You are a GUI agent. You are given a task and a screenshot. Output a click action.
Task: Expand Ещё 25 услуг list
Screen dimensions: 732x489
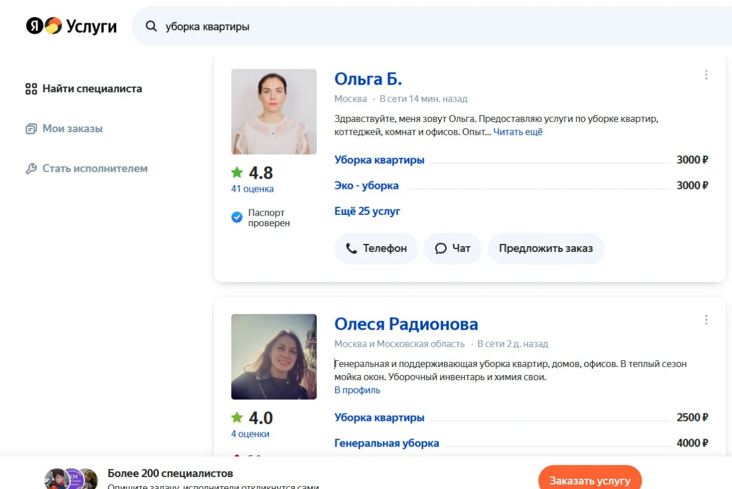pyautogui.click(x=367, y=211)
